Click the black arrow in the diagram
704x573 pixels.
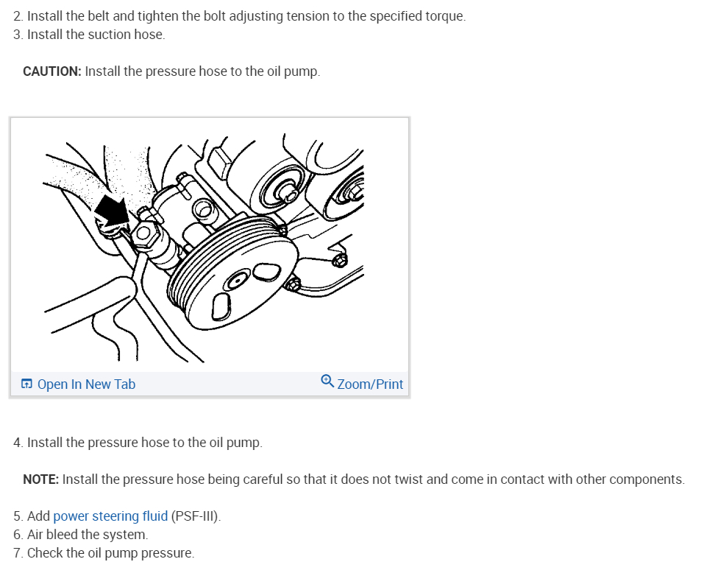[x=113, y=211]
